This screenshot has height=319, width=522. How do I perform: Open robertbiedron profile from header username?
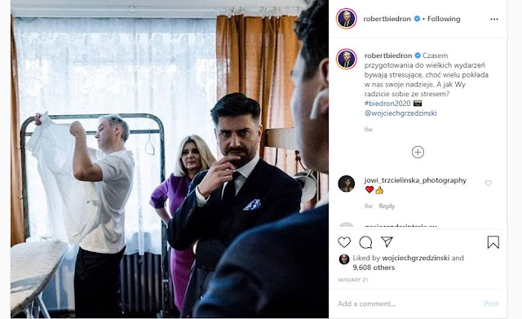[387, 19]
